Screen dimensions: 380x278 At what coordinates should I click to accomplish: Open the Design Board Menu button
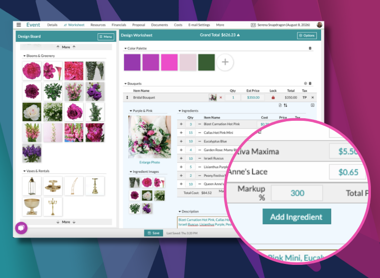pyautogui.click(x=106, y=37)
